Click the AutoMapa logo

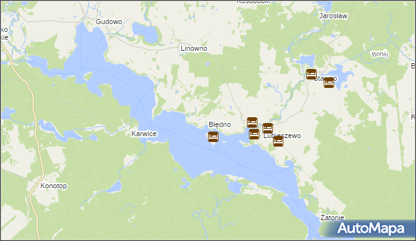coord(371,228)
